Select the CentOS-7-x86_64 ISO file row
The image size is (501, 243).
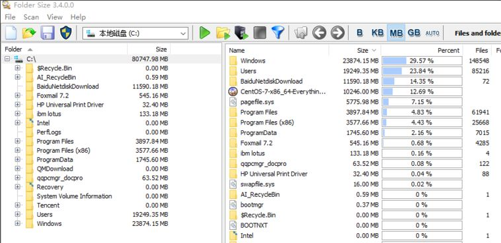coord(283,92)
